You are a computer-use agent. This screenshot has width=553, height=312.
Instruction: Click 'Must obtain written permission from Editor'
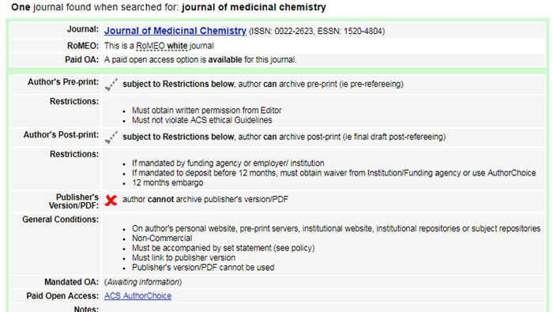click(x=207, y=111)
